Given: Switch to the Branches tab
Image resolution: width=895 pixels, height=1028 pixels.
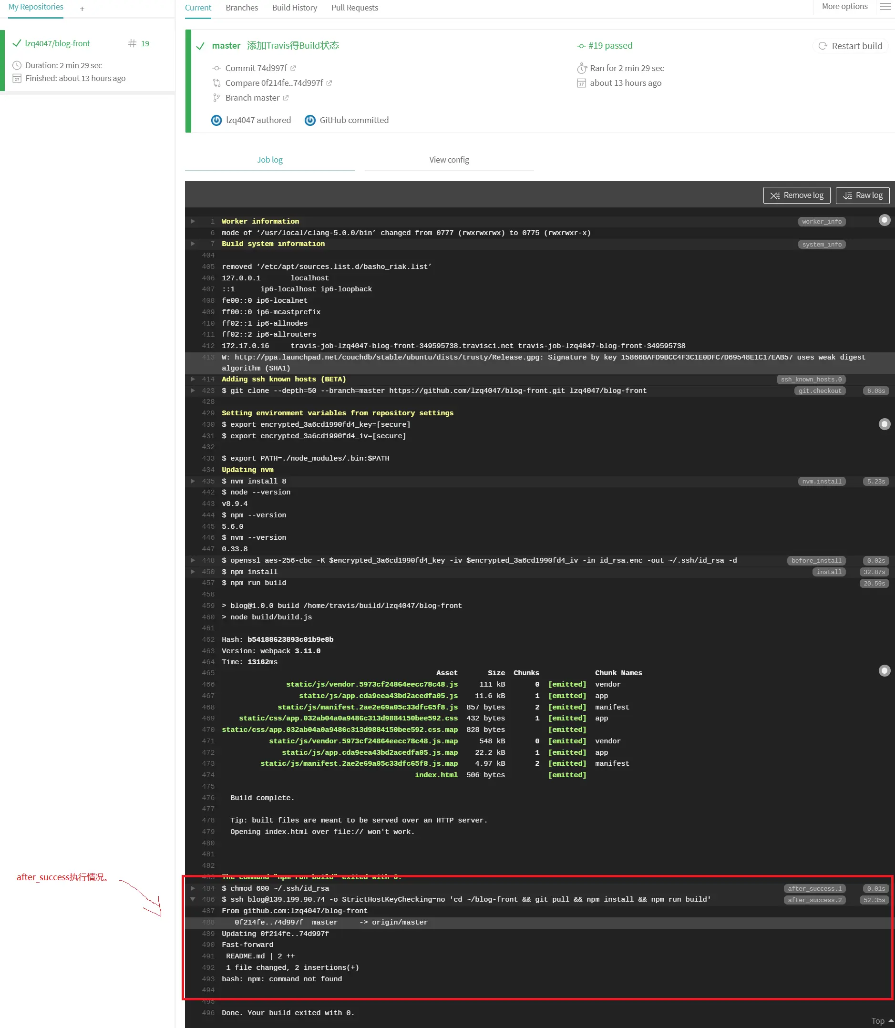Looking at the screenshot, I should pos(242,8).
